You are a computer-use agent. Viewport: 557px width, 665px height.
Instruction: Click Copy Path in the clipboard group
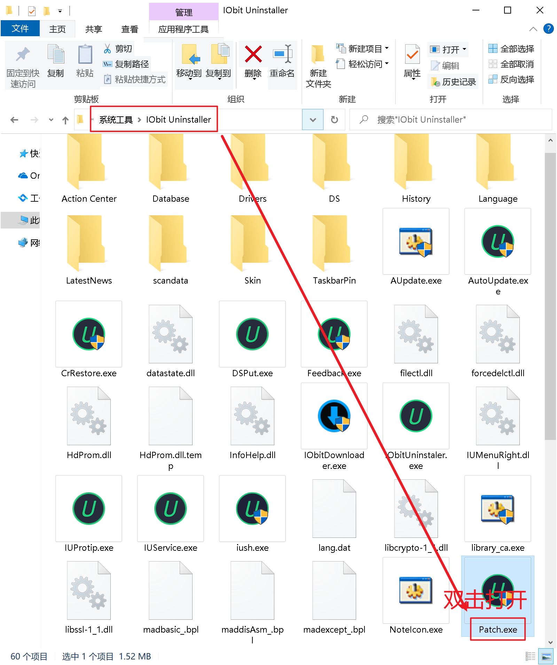tap(126, 64)
